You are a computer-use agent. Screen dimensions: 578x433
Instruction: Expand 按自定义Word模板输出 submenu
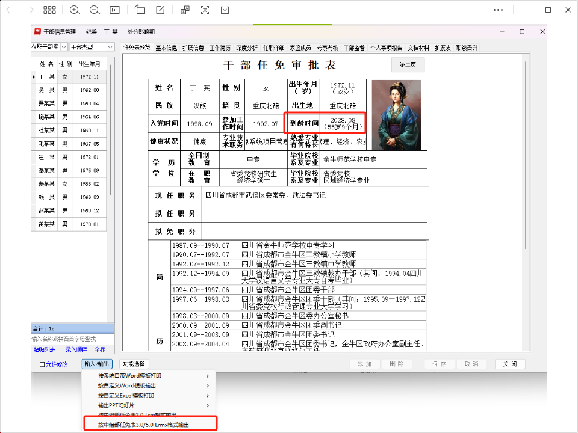[149, 385]
